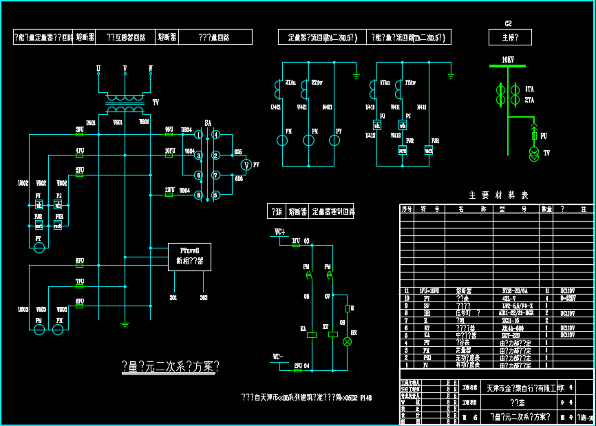The height and width of the screenshot is (426, 596).
Task: Click the C2 label above 主接 box
Action: 508,23
